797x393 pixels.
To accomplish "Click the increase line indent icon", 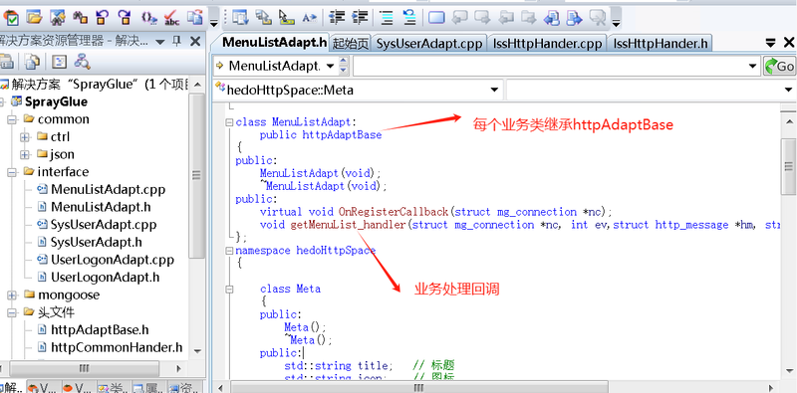I will (x=360, y=18).
